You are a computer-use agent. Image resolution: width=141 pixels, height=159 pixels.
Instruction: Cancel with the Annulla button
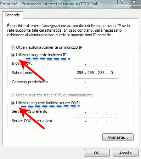(x=125, y=153)
